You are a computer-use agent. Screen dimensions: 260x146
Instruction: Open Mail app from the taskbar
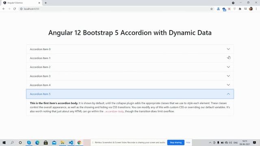pos(54,142)
